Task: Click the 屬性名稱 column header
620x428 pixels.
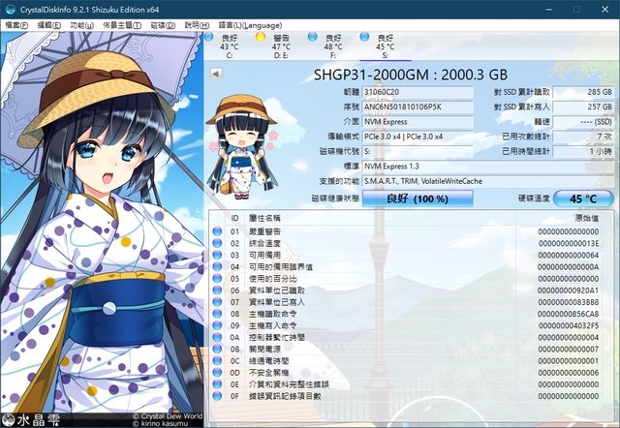Action: tap(266, 220)
